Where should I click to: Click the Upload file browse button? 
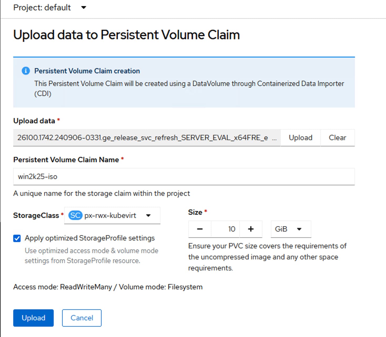click(300, 138)
